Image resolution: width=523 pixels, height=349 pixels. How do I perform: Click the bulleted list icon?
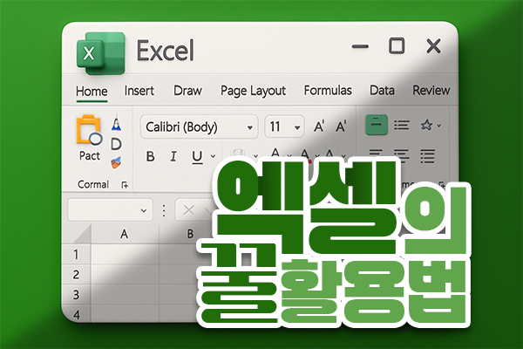402,126
